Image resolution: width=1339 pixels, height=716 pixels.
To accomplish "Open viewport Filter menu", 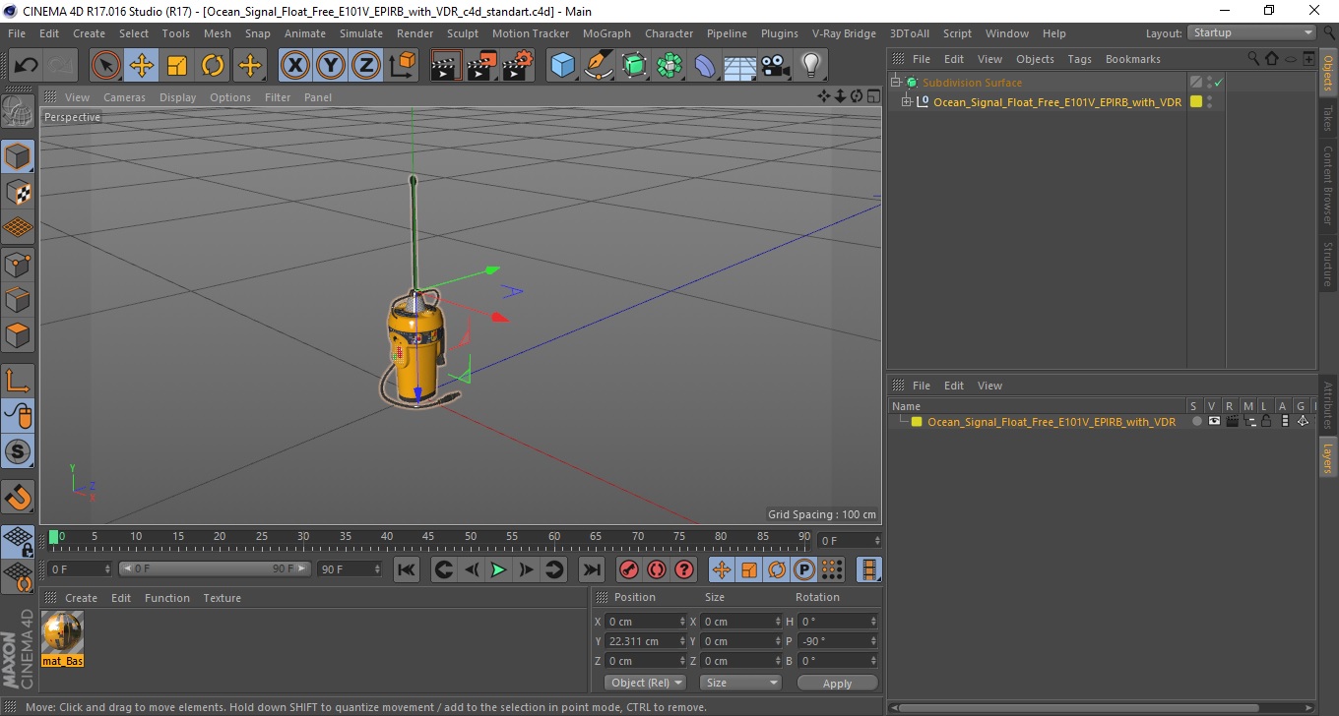I will click(x=278, y=97).
